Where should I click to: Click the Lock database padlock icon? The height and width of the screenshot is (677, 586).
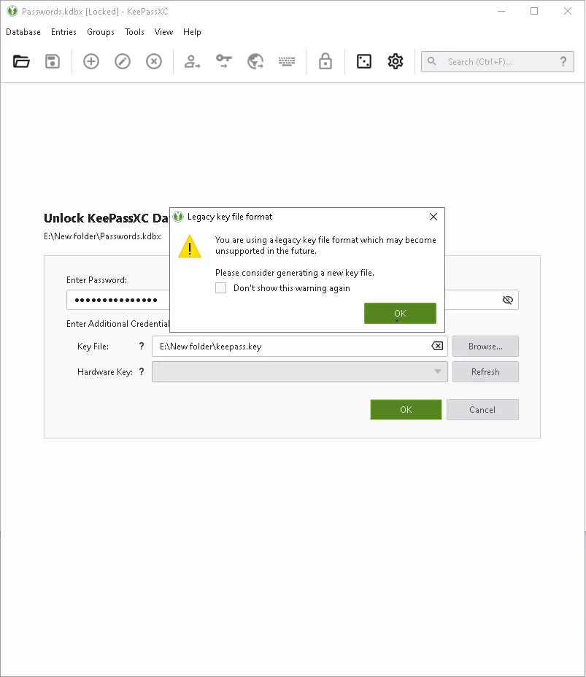point(324,61)
